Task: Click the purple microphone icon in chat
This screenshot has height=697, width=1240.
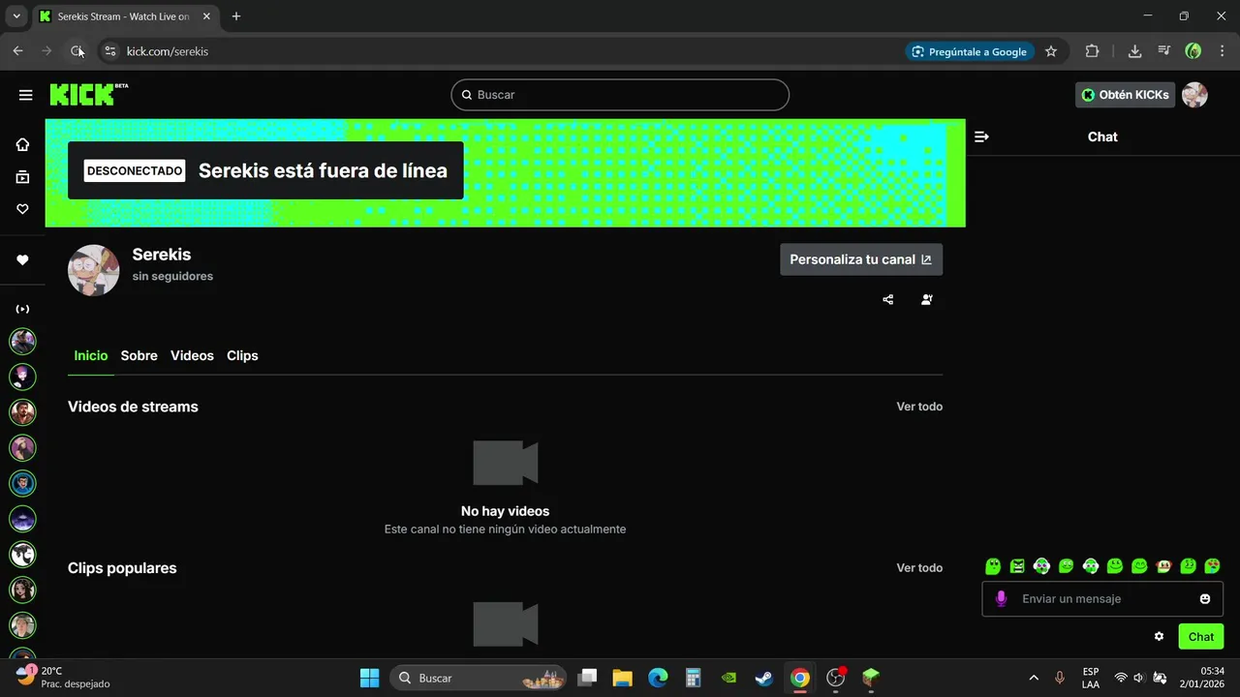Action: click(1001, 599)
